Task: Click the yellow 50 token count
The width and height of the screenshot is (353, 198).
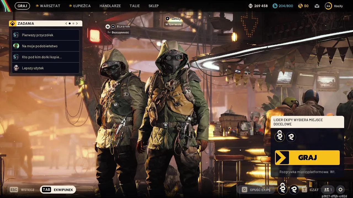Action: click(x=306, y=6)
